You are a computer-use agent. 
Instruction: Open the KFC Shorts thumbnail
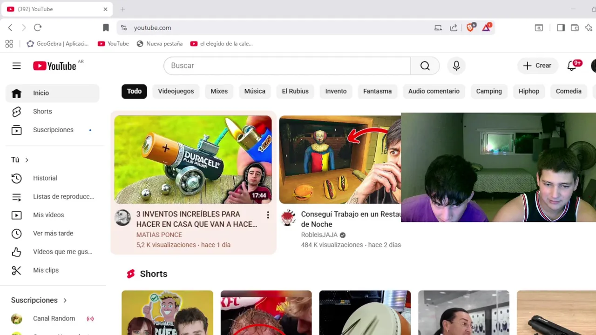[x=266, y=313]
